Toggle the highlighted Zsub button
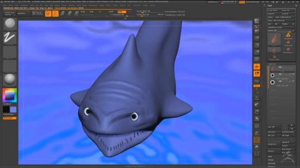The image size is (300, 168). click(x=122, y=12)
